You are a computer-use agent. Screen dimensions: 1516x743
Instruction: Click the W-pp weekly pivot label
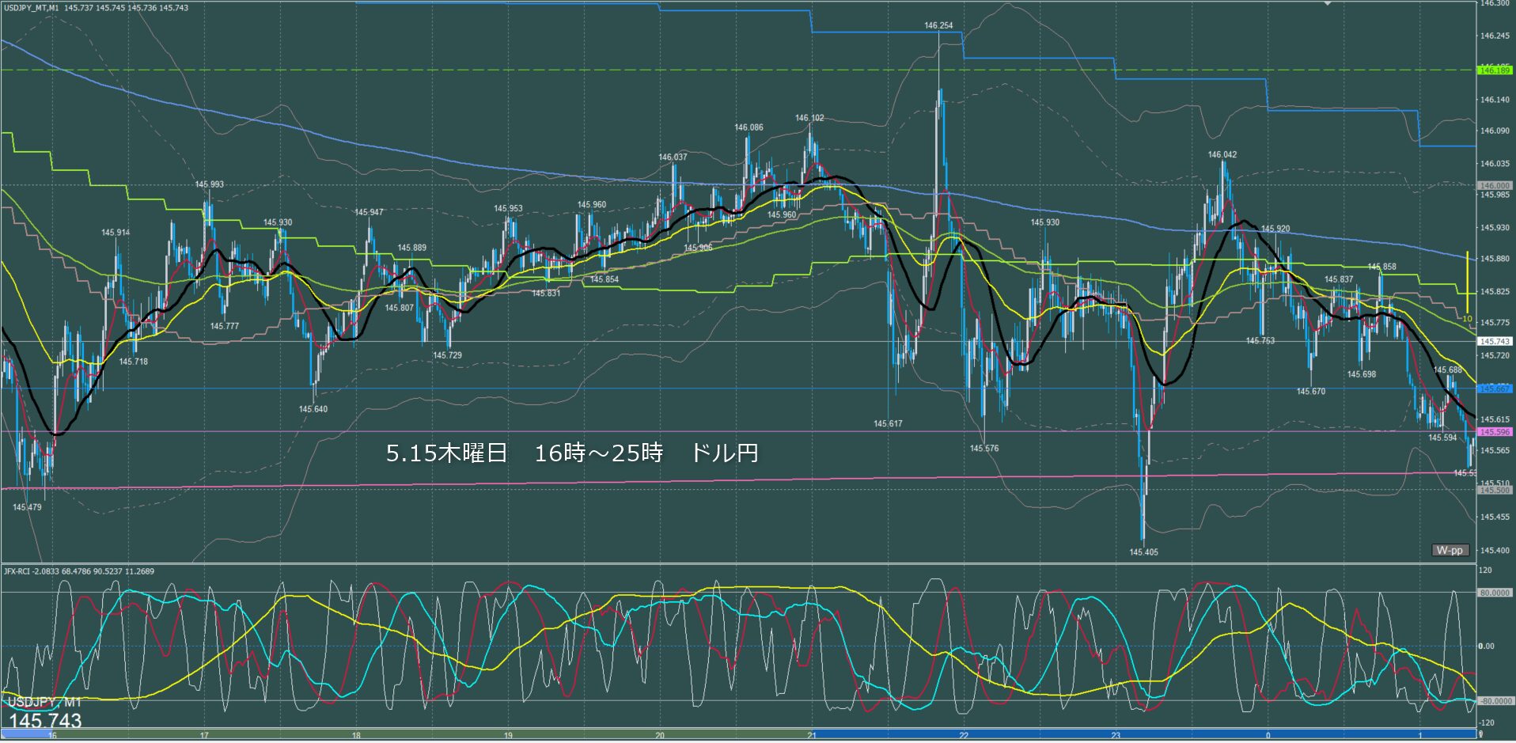(1450, 550)
